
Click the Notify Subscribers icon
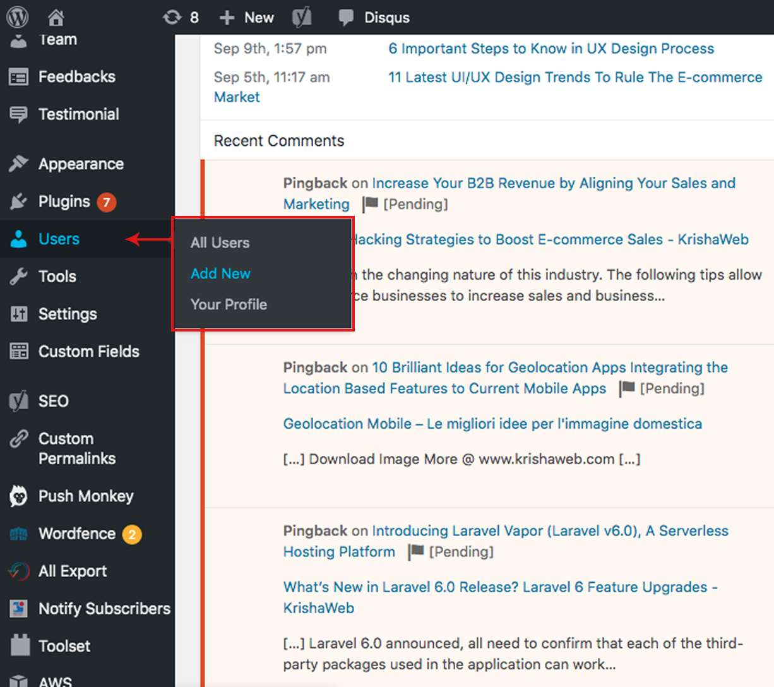coord(19,609)
